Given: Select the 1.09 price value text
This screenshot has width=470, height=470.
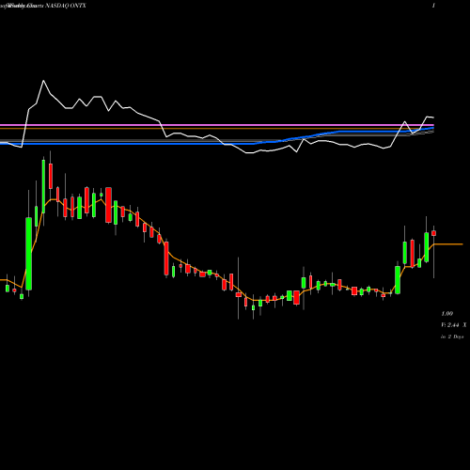Looking at the screenshot, I should [447, 314].
